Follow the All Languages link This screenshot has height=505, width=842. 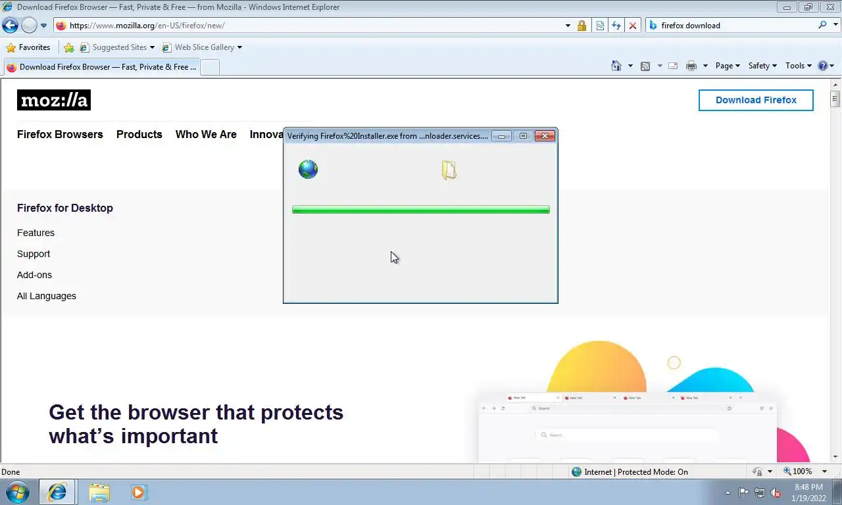coord(47,296)
